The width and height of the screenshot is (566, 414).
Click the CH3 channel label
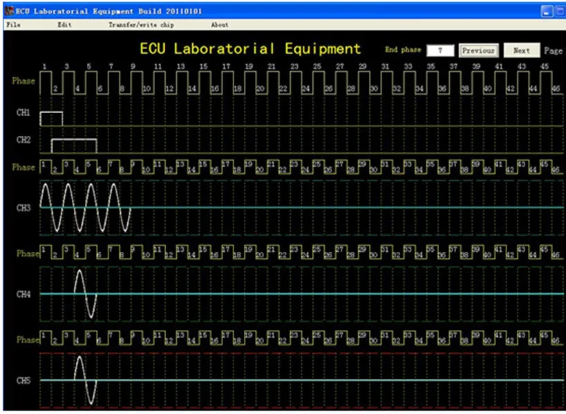click(23, 208)
